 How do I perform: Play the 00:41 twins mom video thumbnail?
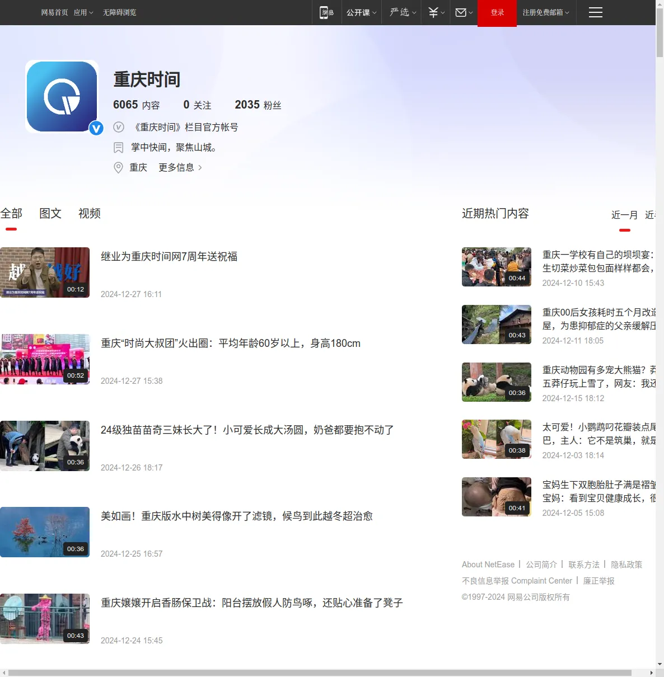tap(497, 497)
